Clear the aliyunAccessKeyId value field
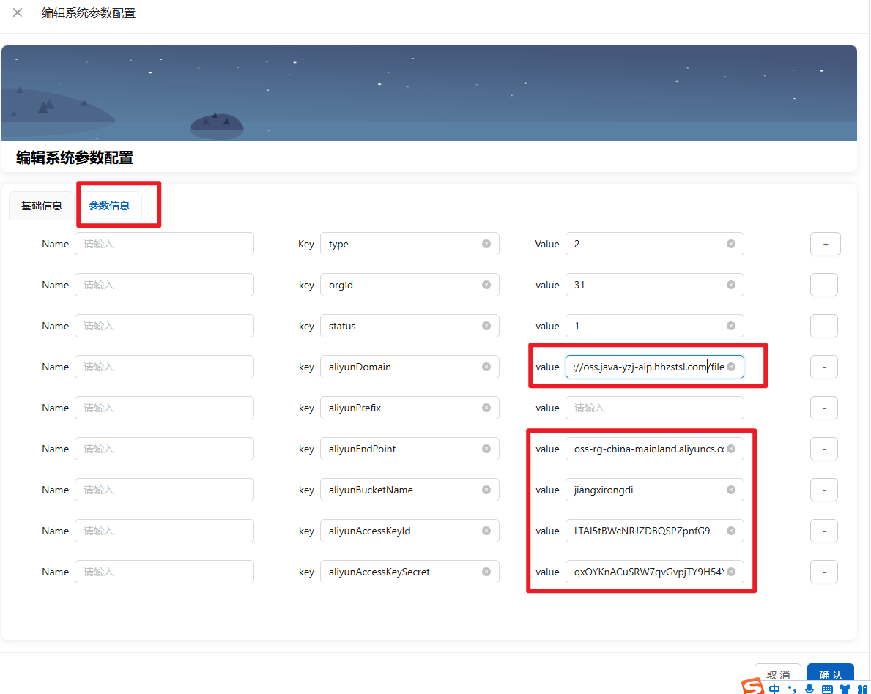The height and width of the screenshot is (694, 871). pyautogui.click(x=731, y=531)
